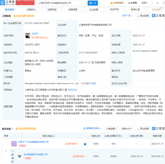Click 众联天下 shareholder logo icon
Image resolution: width=165 pixels, height=164 pixels.
pyautogui.click(x=14, y=144)
